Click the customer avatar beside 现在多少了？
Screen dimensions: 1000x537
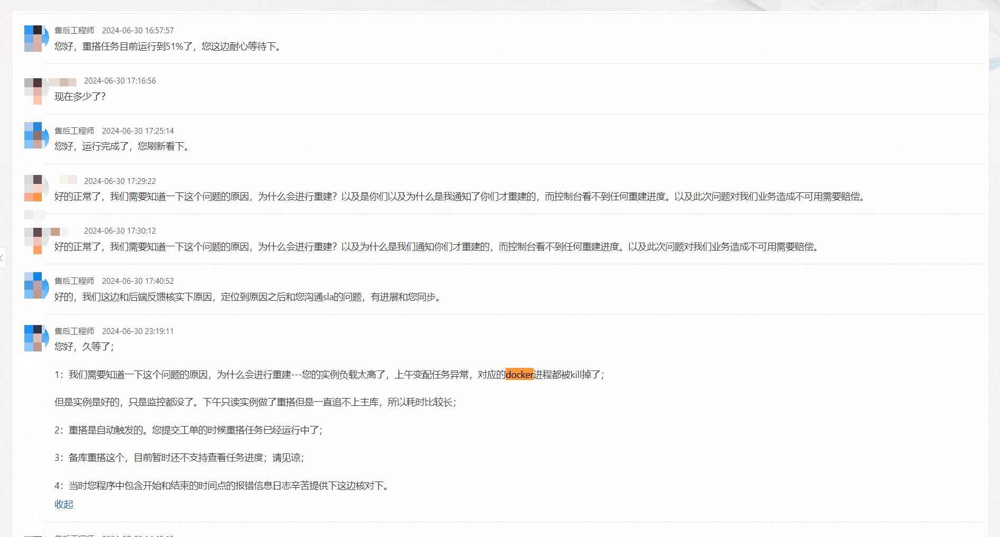[x=36, y=91]
